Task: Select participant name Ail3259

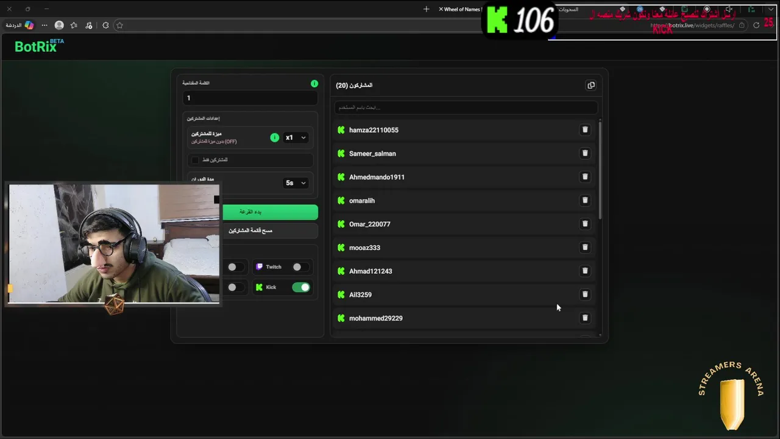Action: [360, 294]
